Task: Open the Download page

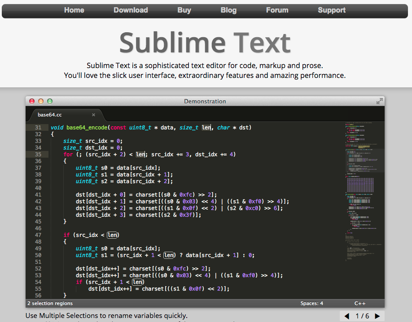Action: [x=131, y=10]
